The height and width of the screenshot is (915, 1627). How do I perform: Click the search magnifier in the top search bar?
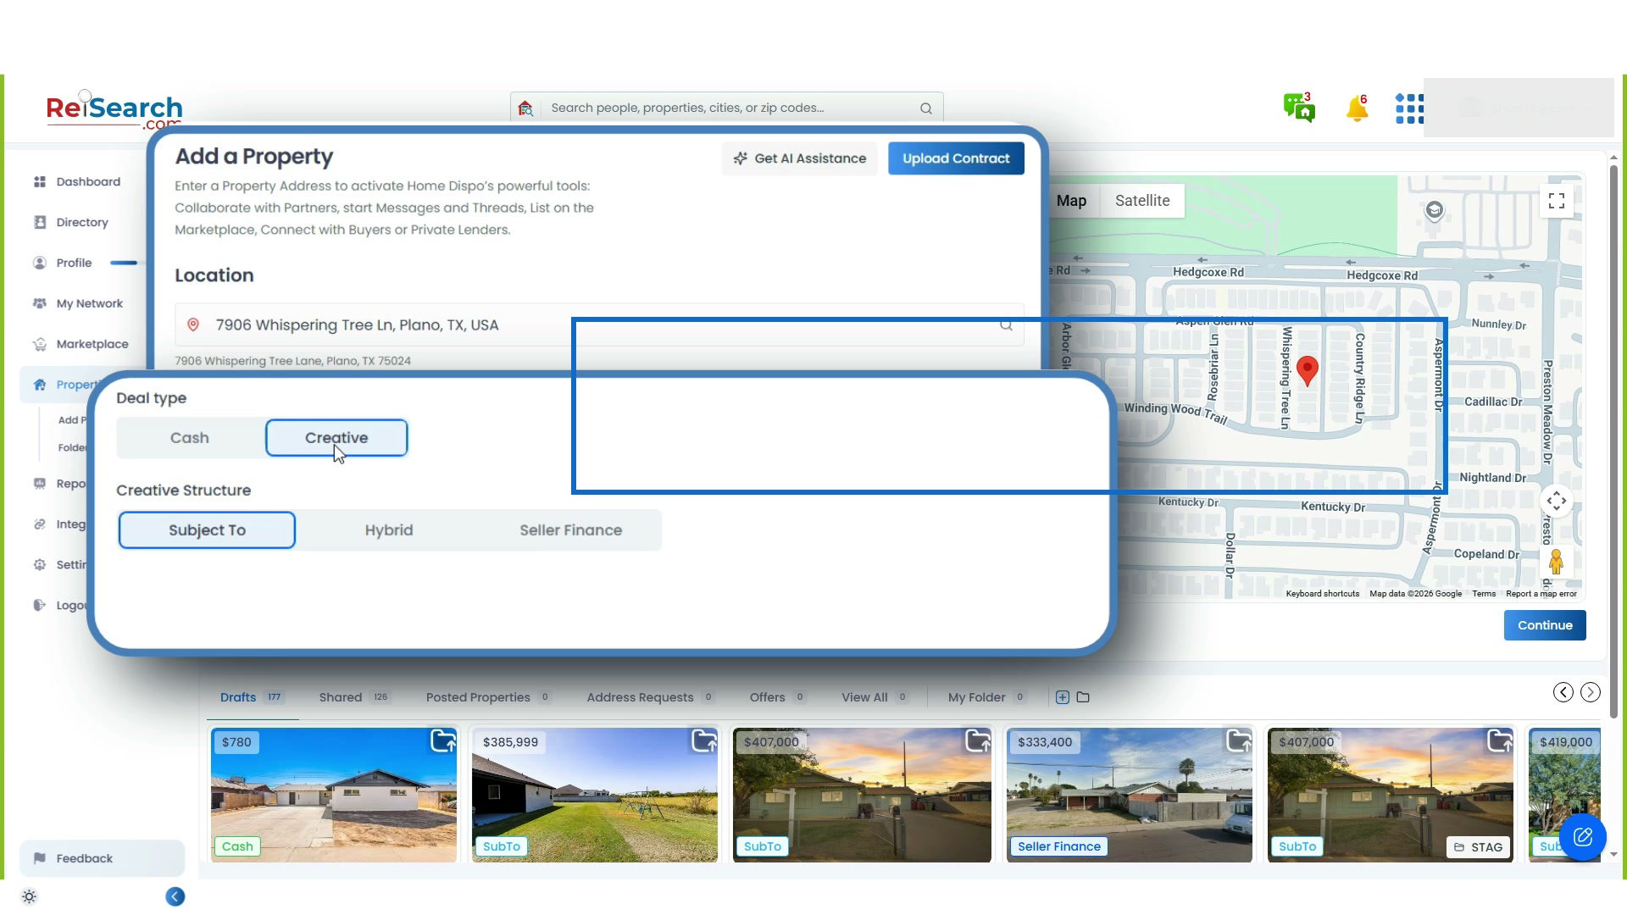926,108
